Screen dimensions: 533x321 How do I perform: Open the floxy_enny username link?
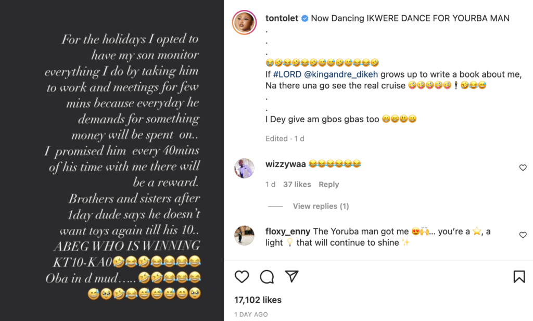pyautogui.click(x=288, y=232)
